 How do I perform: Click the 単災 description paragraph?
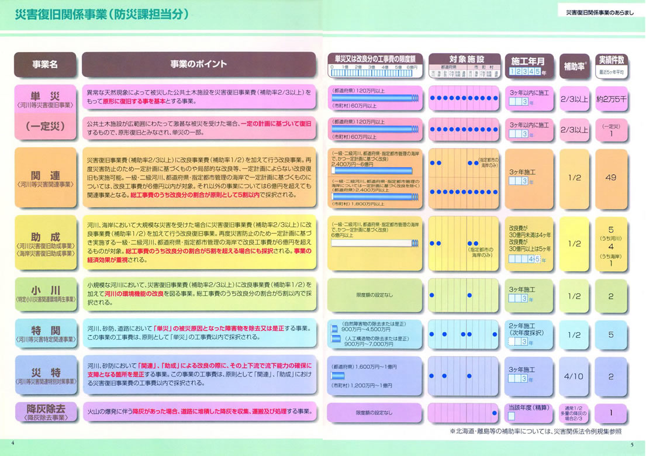pyautogui.click(x=199, y=97)
